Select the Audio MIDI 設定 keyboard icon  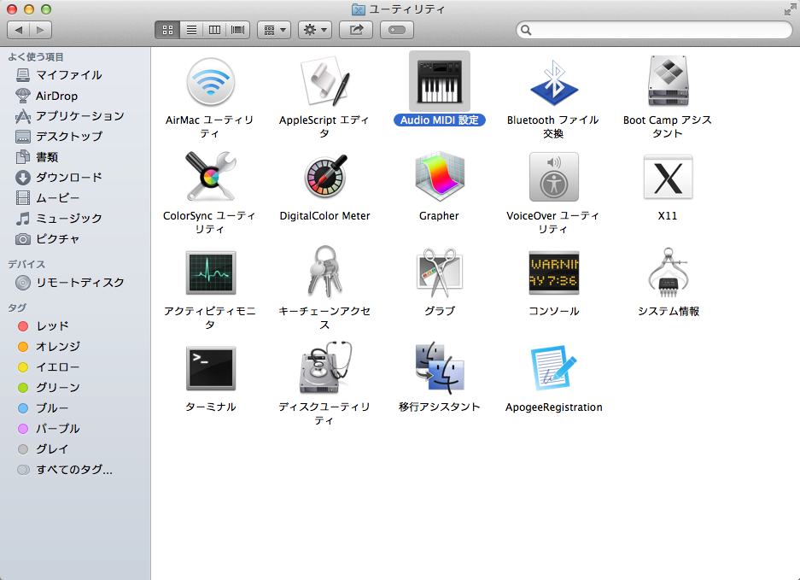(440, 82)
